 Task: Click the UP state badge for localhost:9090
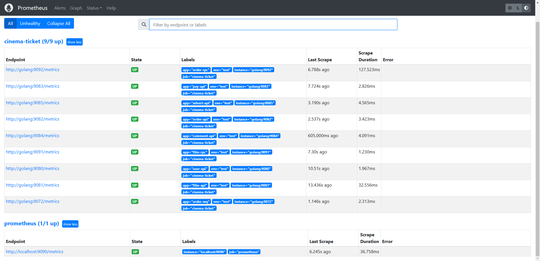(x=135, y=252)
